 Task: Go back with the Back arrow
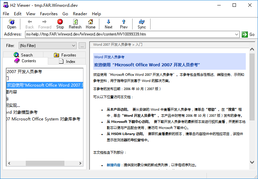(x=29, y=24)
